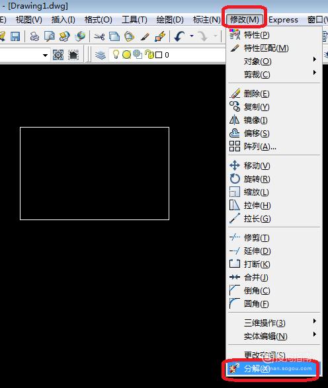Open Workspace Settings gear icon
This screenshot has width=328, height=388.
pyautogui.click(x=58, y=55)
